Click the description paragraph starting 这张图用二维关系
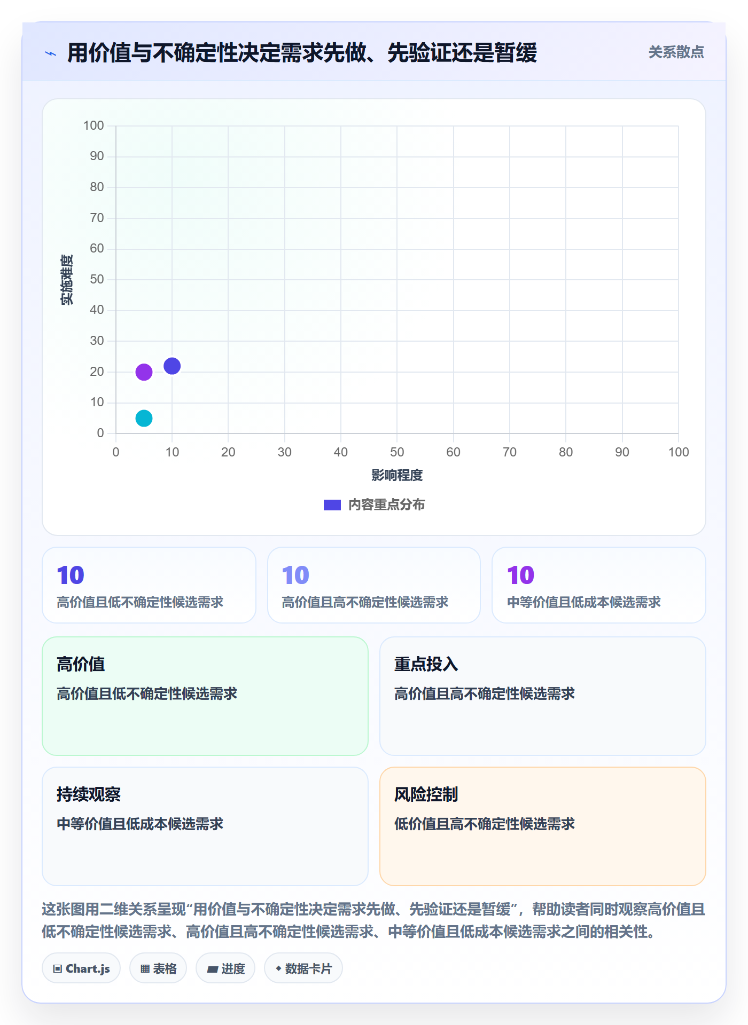Screen dimensions: 748x1025 [x=374, y=920]
